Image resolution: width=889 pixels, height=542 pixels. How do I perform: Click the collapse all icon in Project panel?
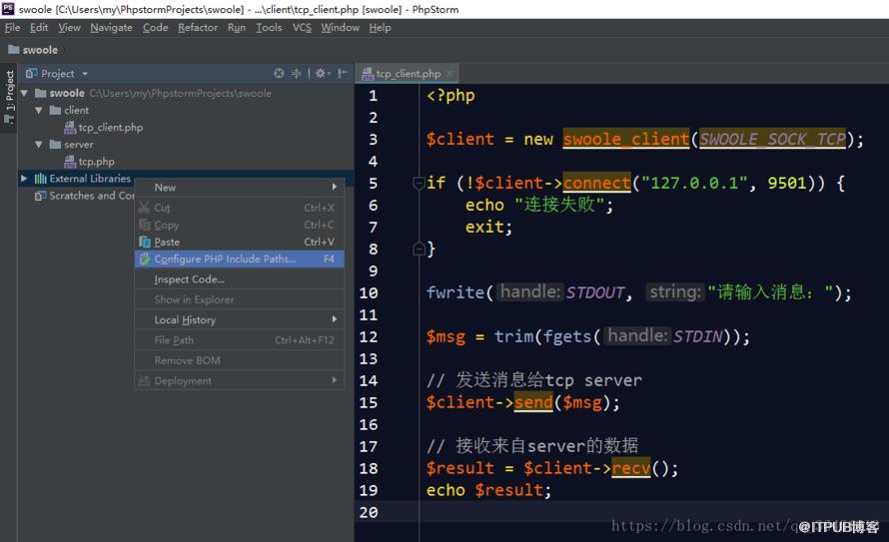click(x=296, y=73)
